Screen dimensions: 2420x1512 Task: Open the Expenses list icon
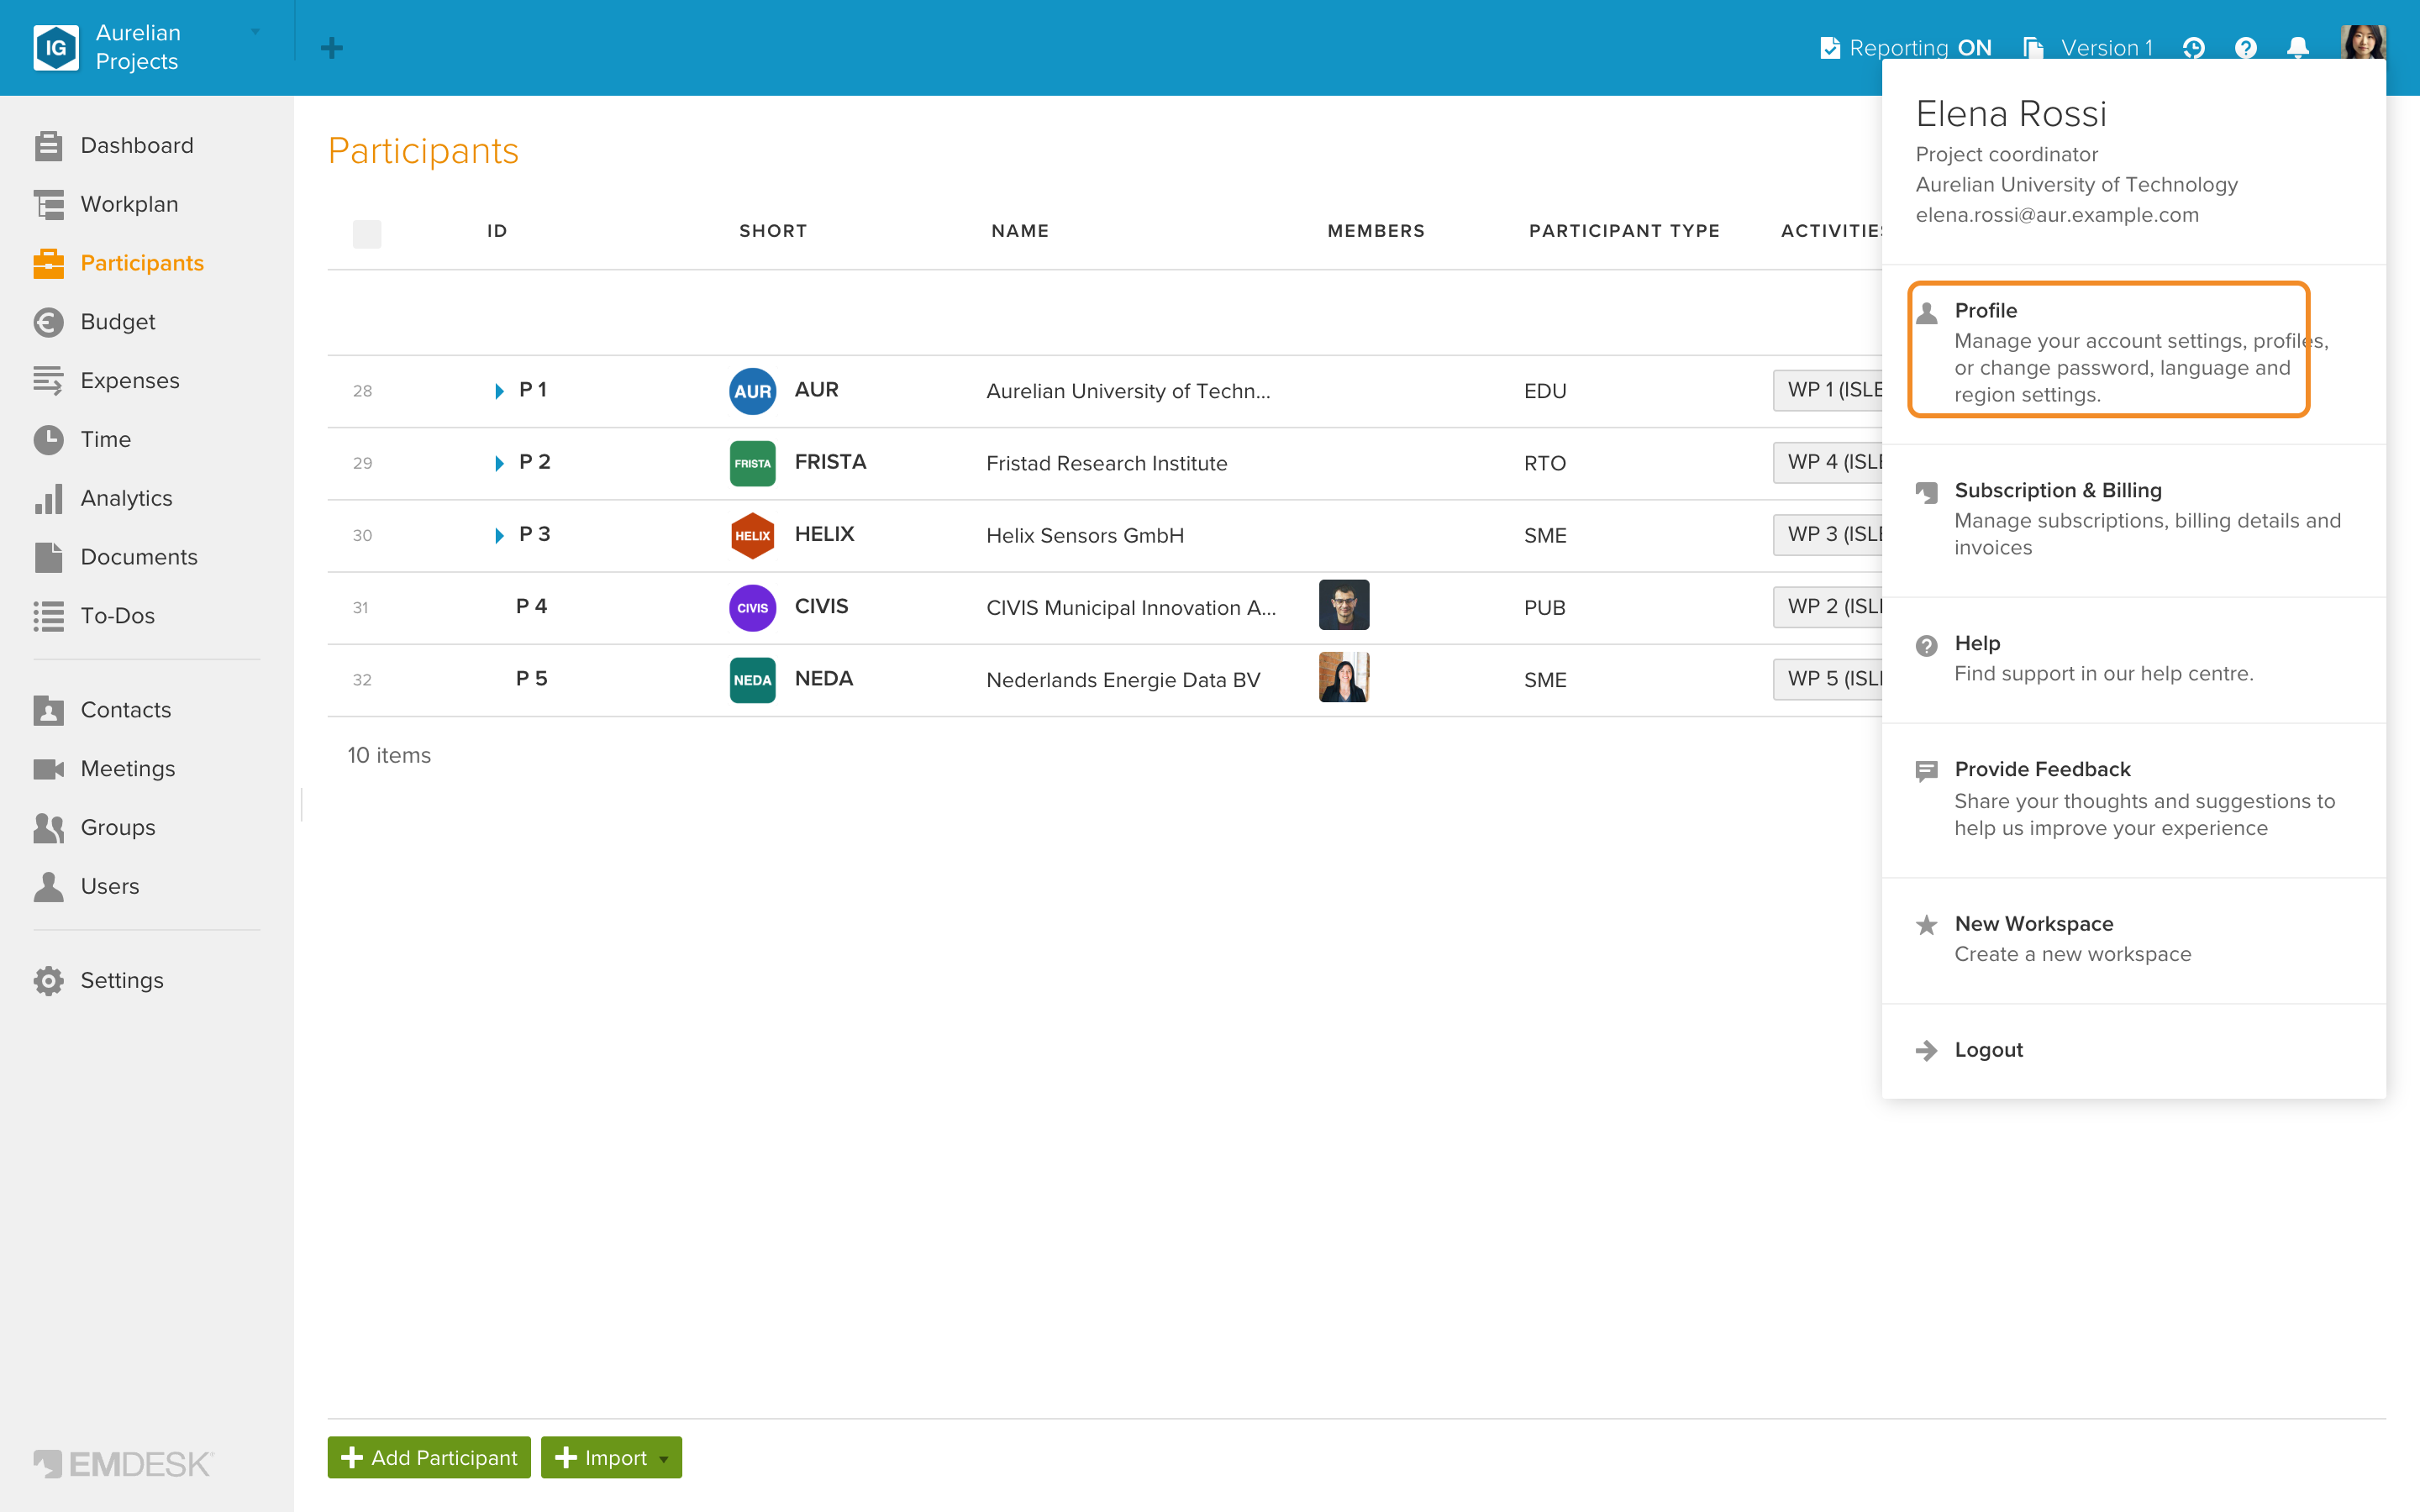[48, 381]
